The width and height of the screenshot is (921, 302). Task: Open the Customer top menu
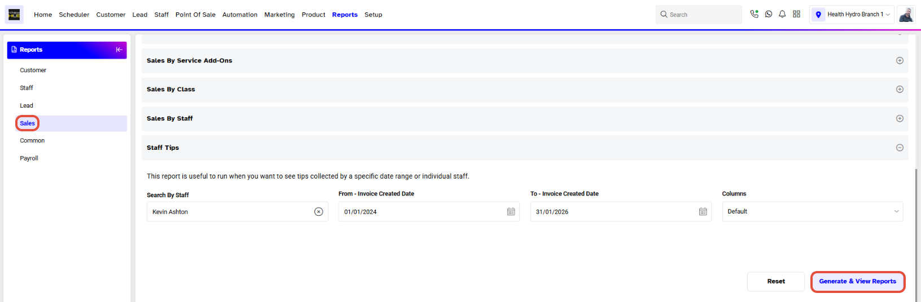click(x=111, y=15)
